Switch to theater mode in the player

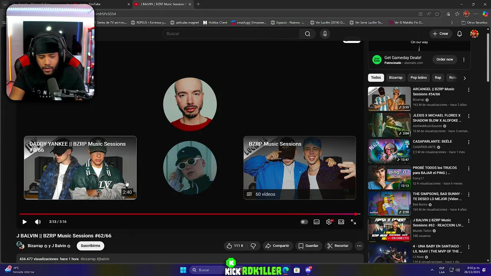coord(341,222)
